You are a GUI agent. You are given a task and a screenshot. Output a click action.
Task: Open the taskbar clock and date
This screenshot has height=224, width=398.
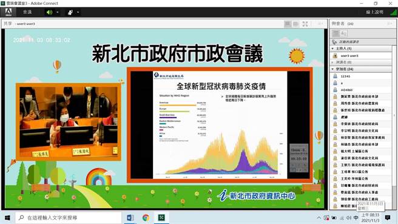click(x=370, y=218)
